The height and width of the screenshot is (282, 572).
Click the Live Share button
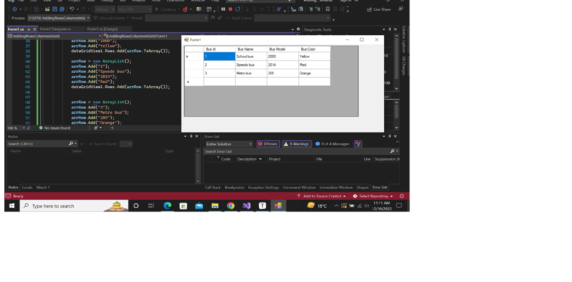point(379,9)
